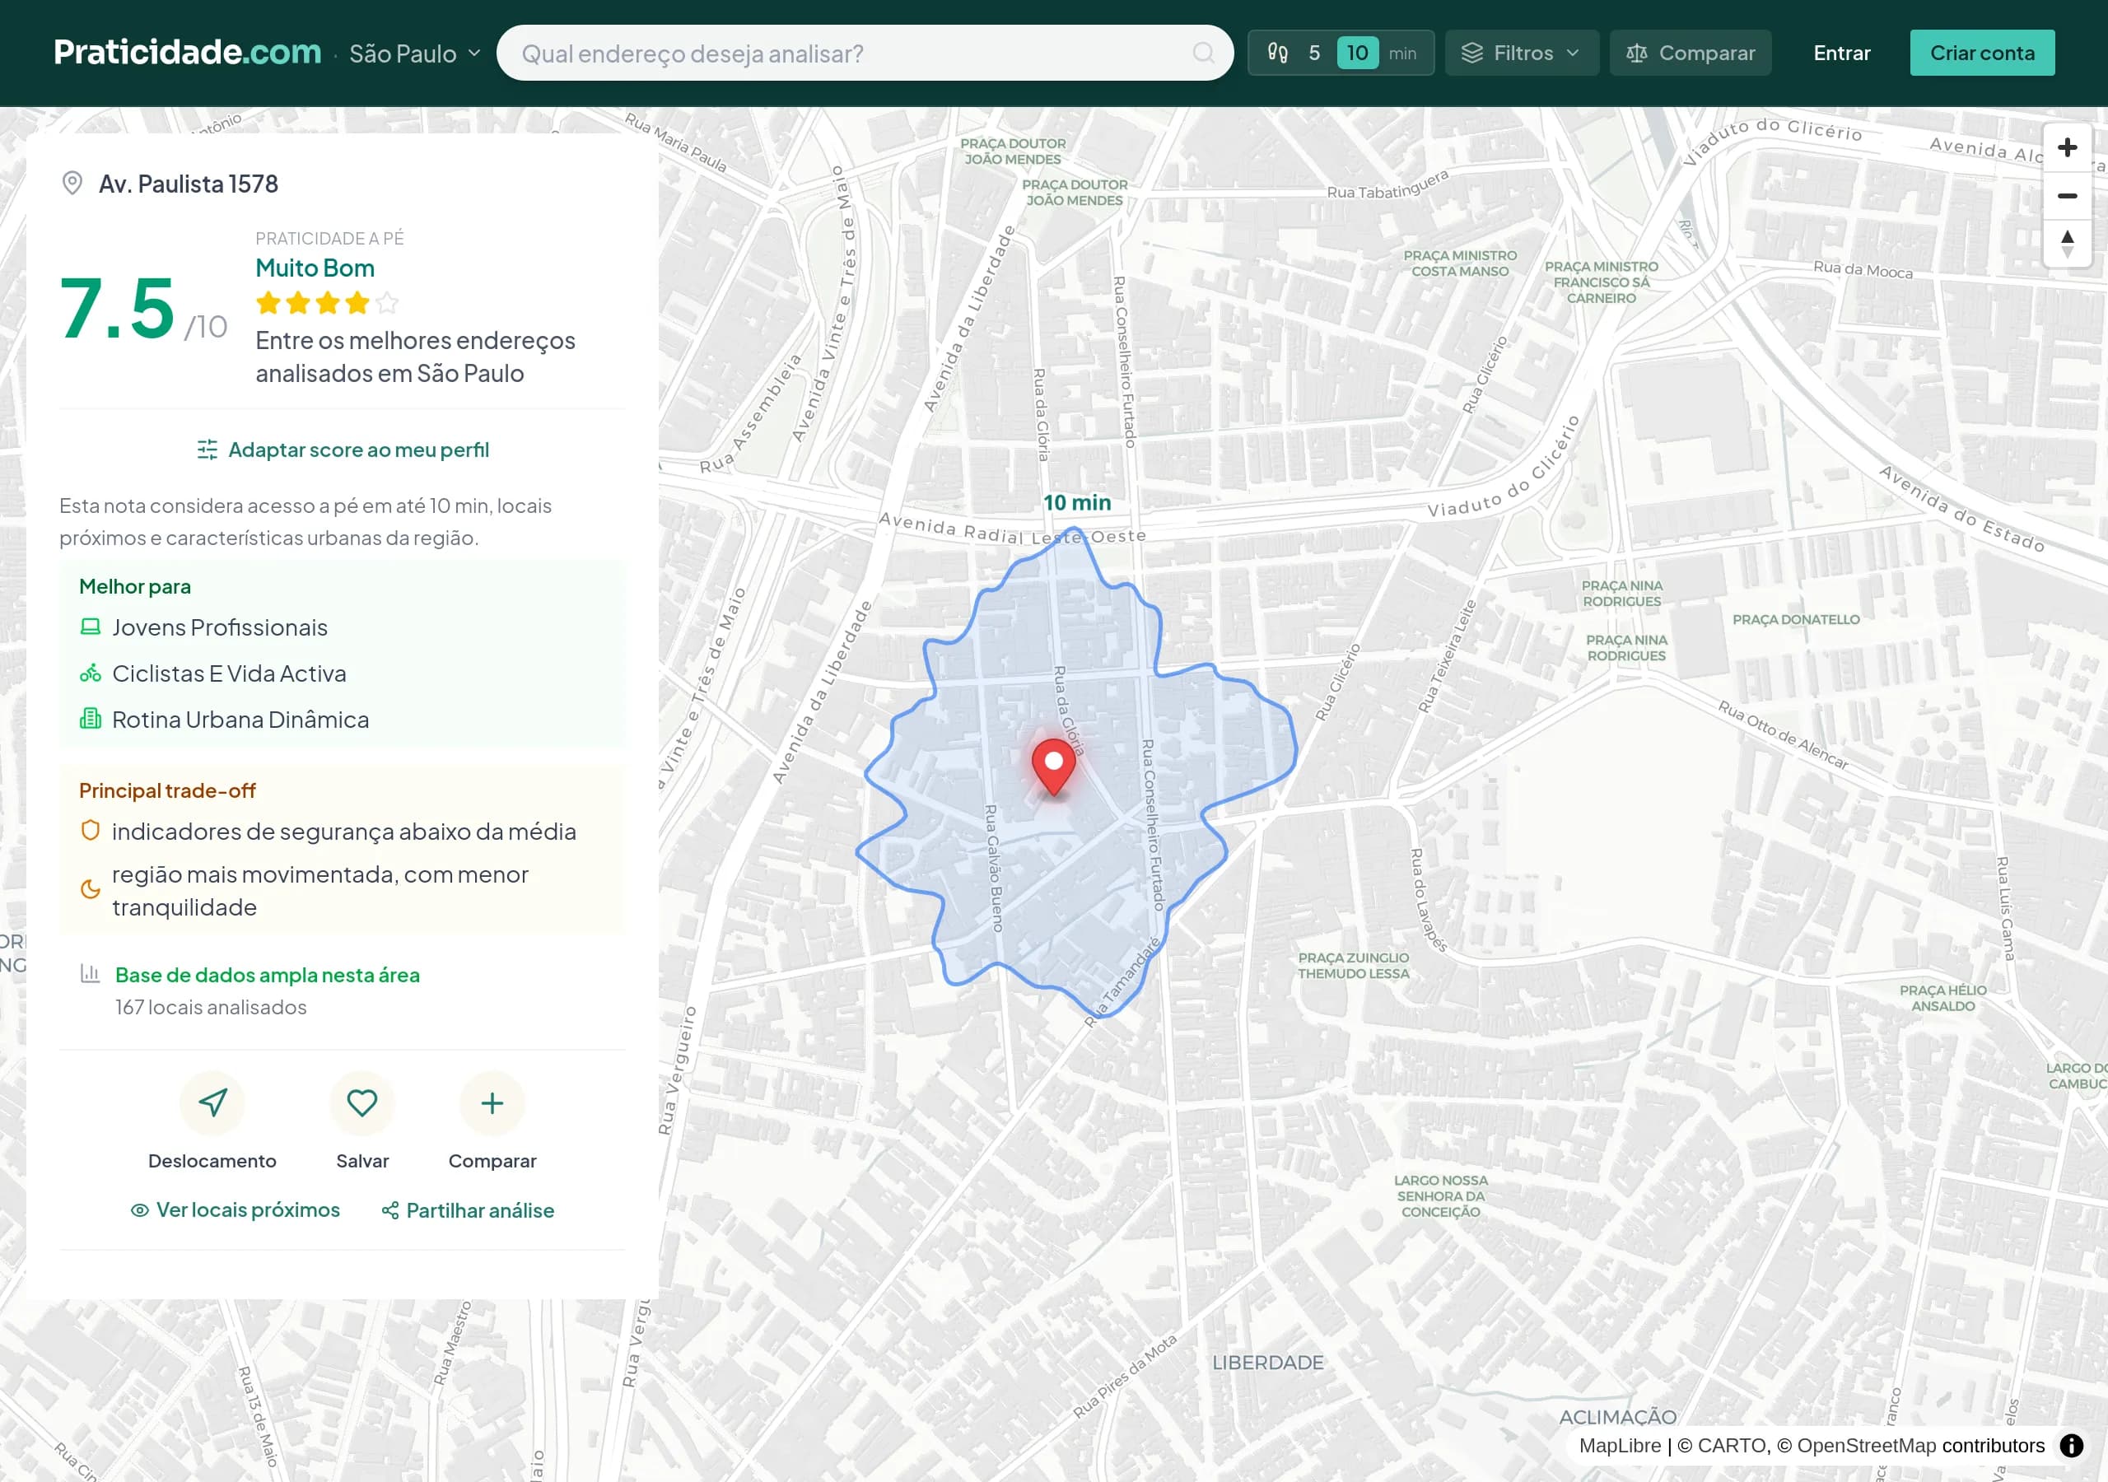Click the plus icon under Comparar in sidebar
This screenshot has height=1482, width=2108.
pyautogui.click(x=492, y=1102)
